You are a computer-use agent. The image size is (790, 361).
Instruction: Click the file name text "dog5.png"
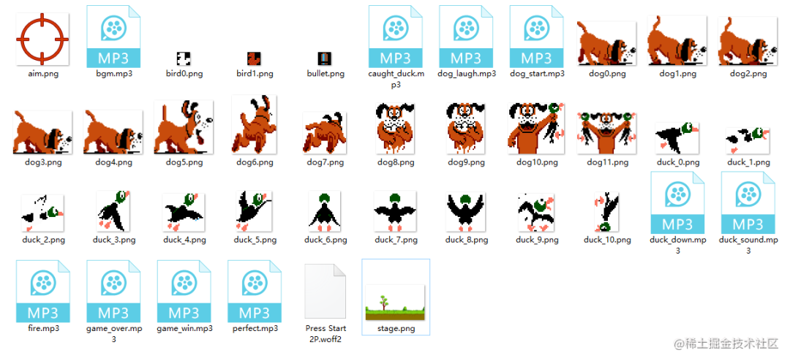184,162
